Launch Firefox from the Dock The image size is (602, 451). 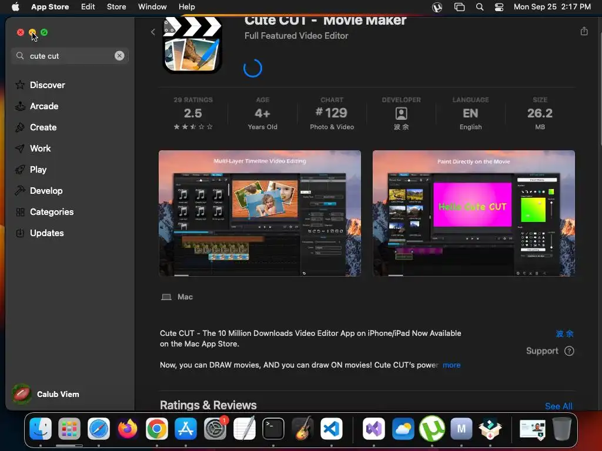tap(128, 428)
